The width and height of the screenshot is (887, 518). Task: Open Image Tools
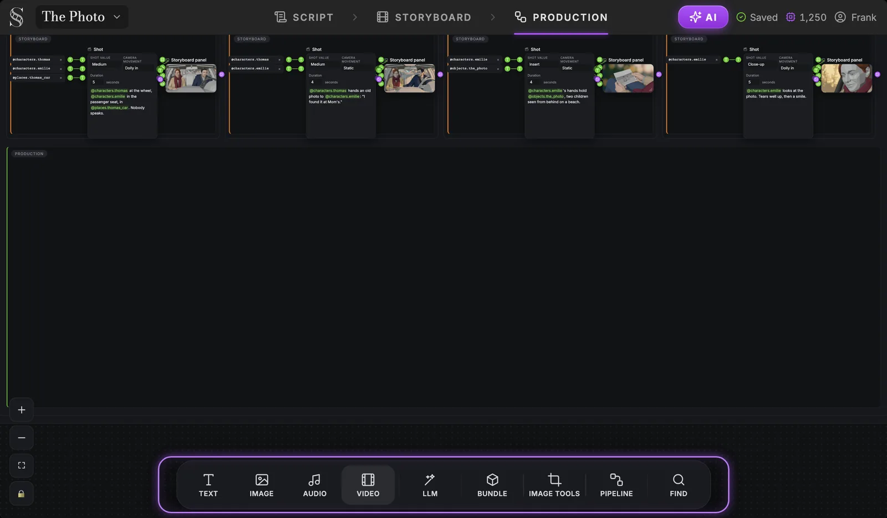tap(554, 485)
